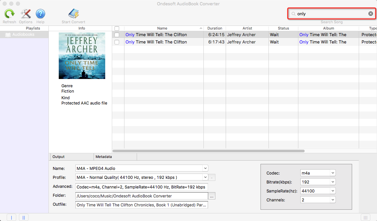
Task: Click the Refresh toolbar icon
Action: (x=9, y=14)
